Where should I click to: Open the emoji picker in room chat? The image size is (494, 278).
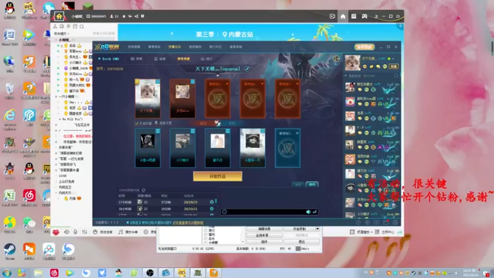(224, 212)
